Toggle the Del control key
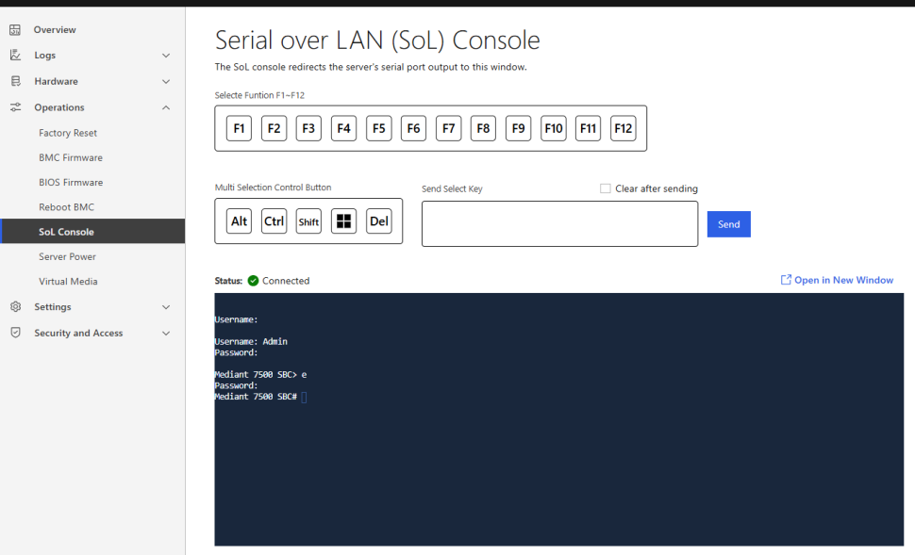The height and width of the screenshot is (555, 915). pyautogui.click(x=378, y=220)
